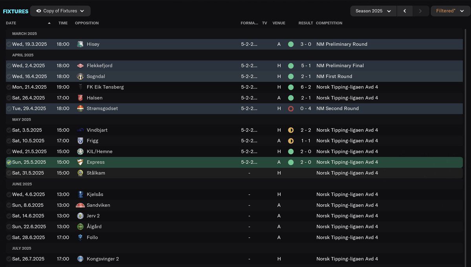The height and width of the screenshot is (267, 471).
Task: Click the Kjelsås club badge
Action: pos(80,194)
